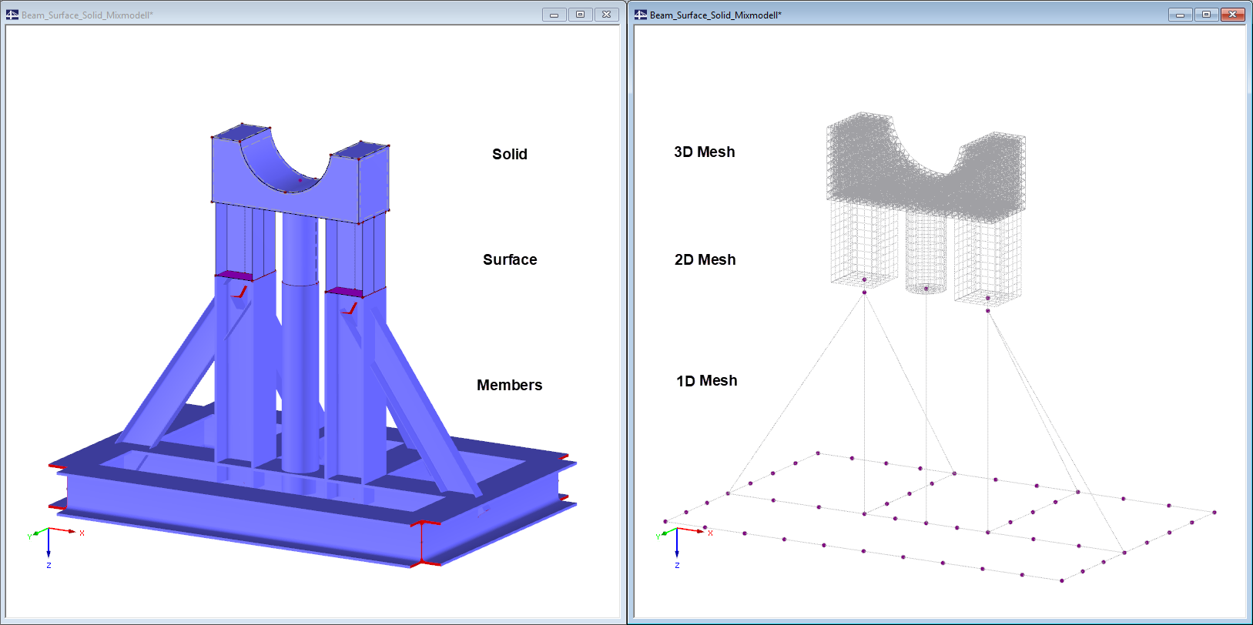Viewport: 1253px width, 625px height.
Task: Click the "Surface" label in left window
Action: [510, 259]
